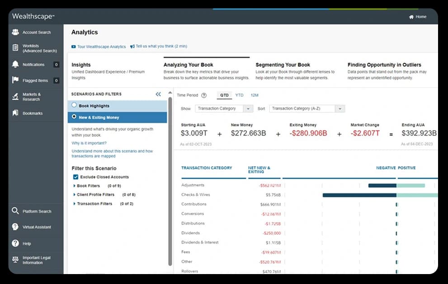The image size is (448, 284).
Task: Expand Book Filters section
Action: tap(75, 186)
